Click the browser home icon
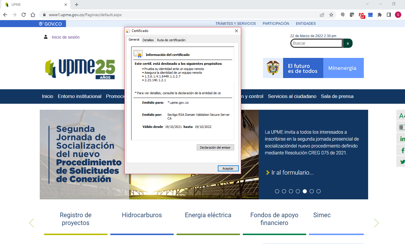 click(x=33, y=15)
